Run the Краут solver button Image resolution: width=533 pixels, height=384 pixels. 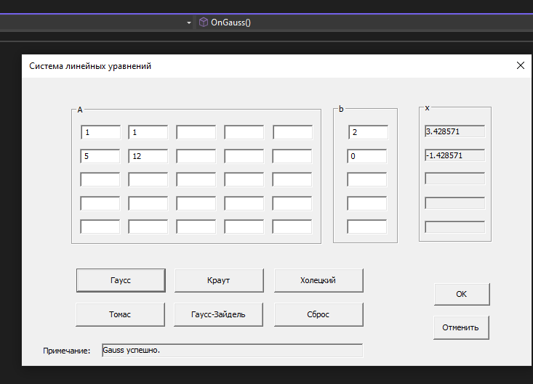219,280
